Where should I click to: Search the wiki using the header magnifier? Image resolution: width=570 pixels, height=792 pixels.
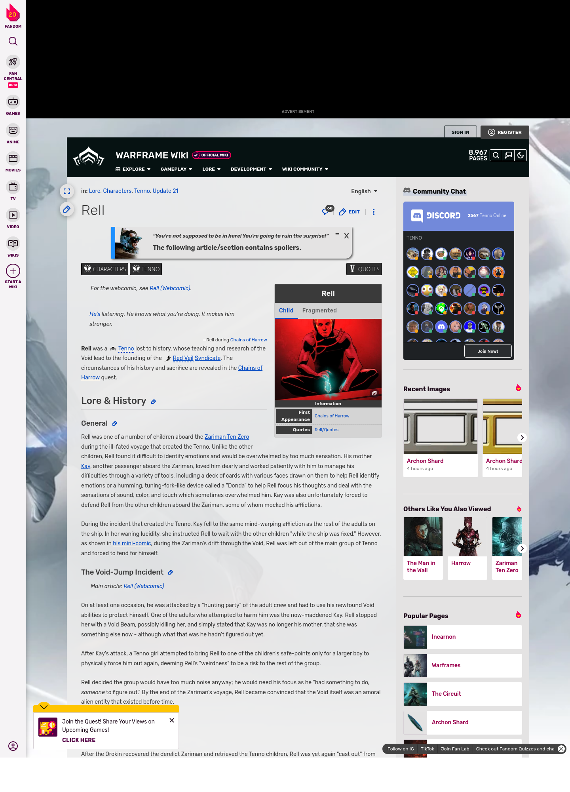pos(496,155)
